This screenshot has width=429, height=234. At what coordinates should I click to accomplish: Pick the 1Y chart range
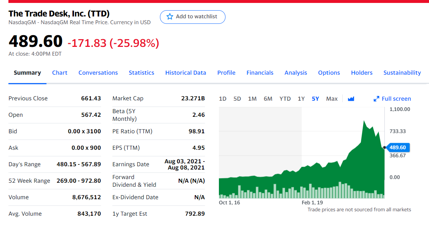pos(301,99)
